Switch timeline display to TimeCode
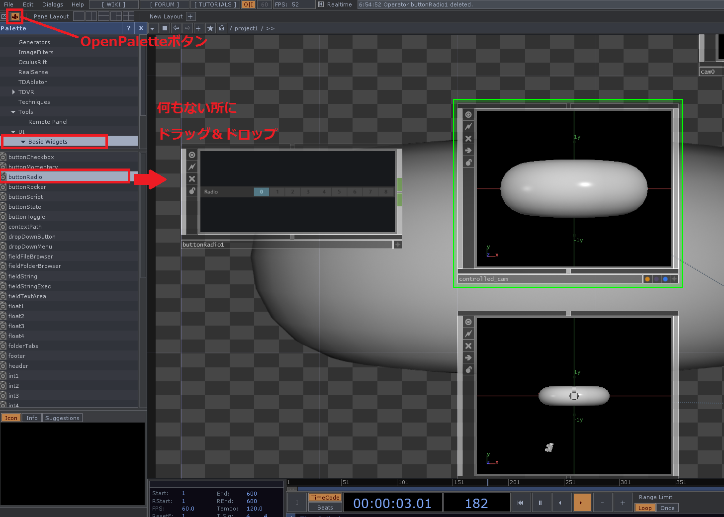Image resolution: width=724 pixels, height=517 pixels. [x=325, y=498]
